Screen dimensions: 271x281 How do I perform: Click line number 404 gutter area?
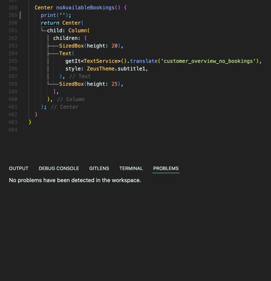point(12,130)
